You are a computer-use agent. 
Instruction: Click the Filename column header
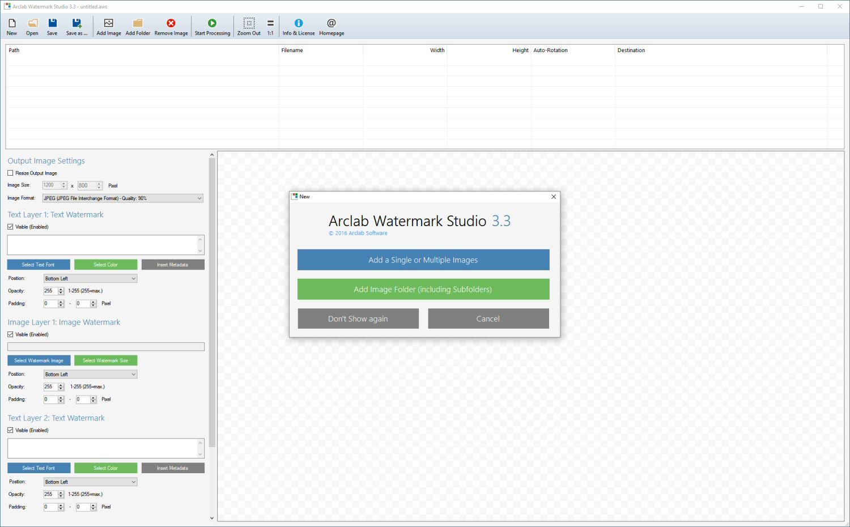(x=321, y=50)
